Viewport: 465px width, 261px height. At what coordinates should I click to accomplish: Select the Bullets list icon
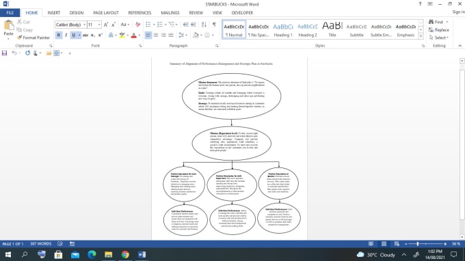click(x=148, y=25)
